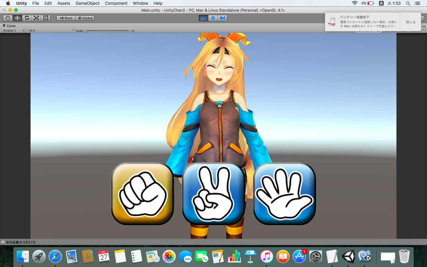Screen dimensions: 427x267
Task: Open the Component menu
Action: point(116,3)
